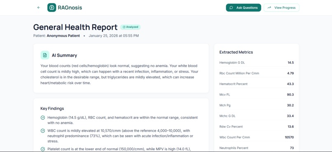This screenshot has width=332, height=152.
Task: Select the Rbc Count Million Per Cmm label
Action: pos(239,73)
